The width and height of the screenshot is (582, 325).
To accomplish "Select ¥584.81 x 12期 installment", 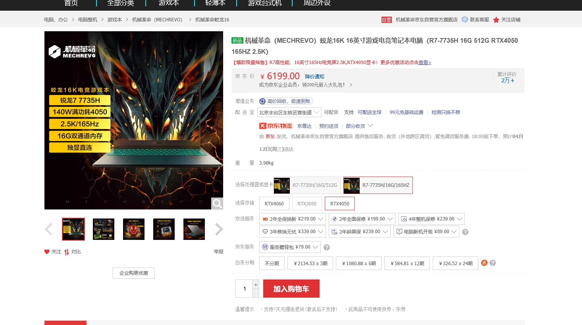I will click(407, 263).
